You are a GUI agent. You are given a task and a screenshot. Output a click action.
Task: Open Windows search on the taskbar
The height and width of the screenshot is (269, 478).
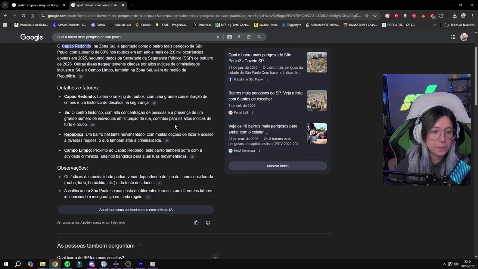click(x=18, y=264)
